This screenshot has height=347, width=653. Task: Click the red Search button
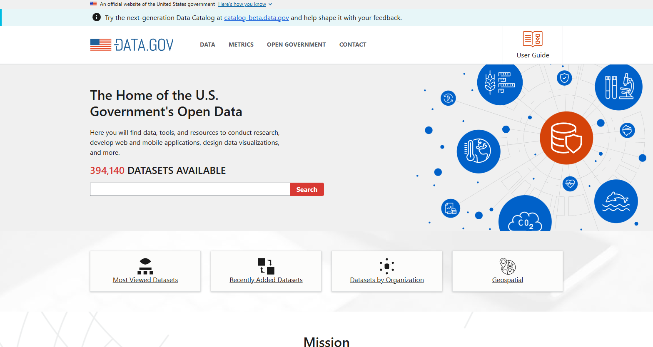(x=307, y=189)
